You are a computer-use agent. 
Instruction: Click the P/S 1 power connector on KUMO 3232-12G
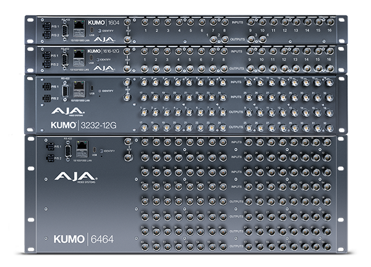coord(47,87)
